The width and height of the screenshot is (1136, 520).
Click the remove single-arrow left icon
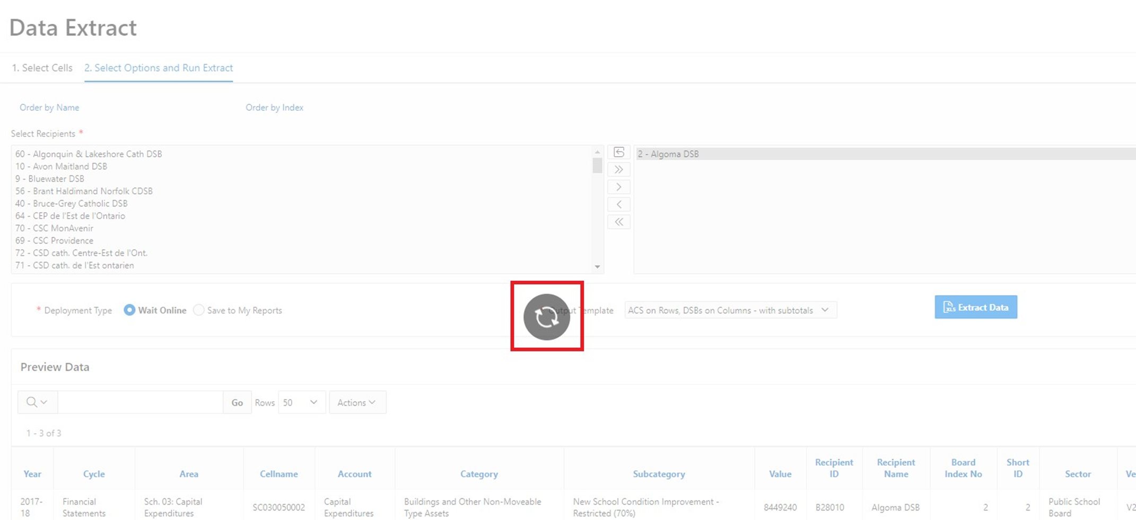[618, 205]
